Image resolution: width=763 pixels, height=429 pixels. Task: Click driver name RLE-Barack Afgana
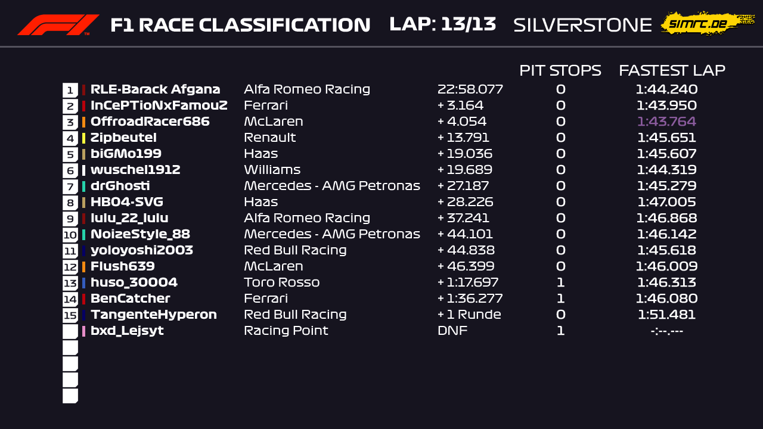[155, 90]
